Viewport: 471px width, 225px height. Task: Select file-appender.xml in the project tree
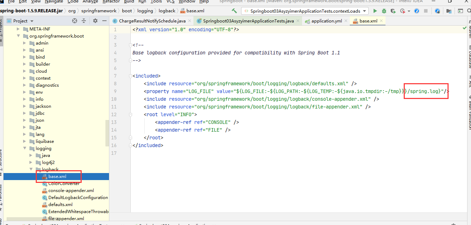(66, 218)
